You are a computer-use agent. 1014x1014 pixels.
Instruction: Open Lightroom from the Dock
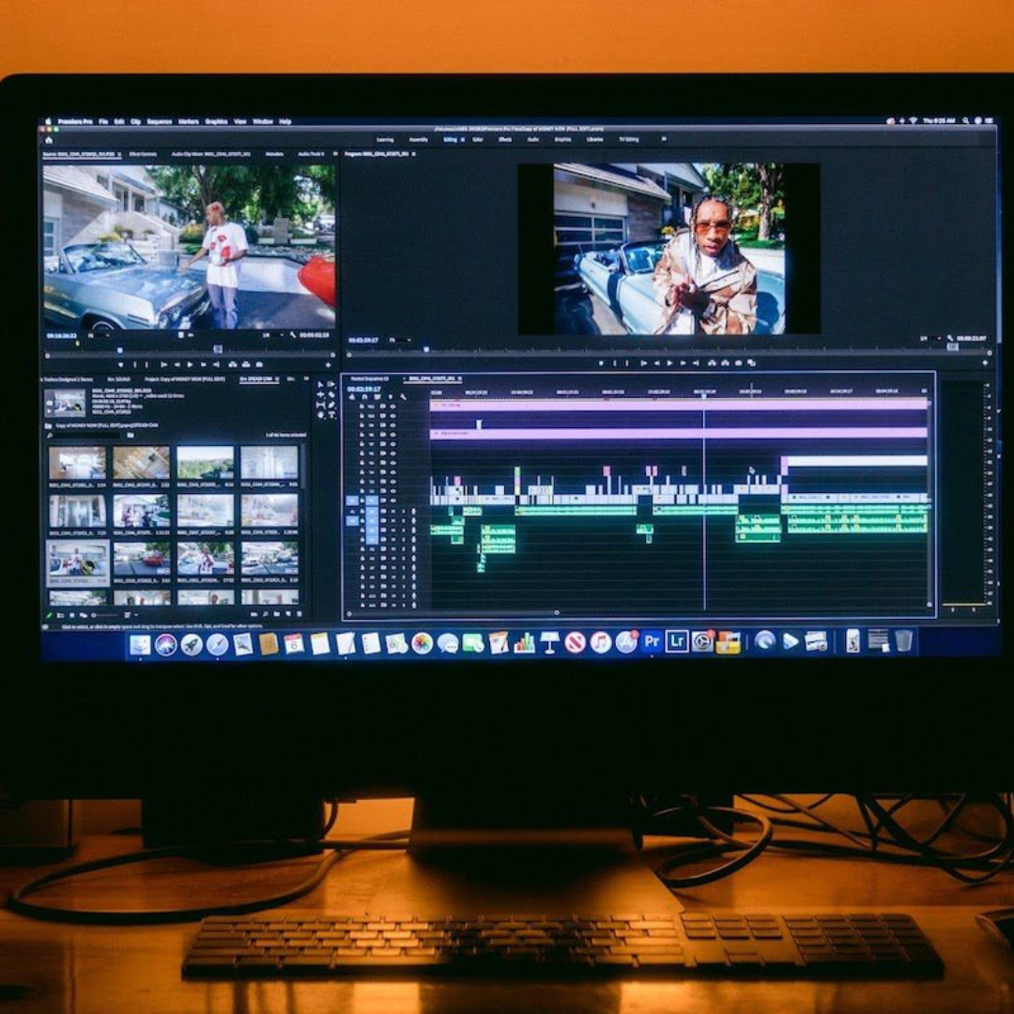pos(676,642)
